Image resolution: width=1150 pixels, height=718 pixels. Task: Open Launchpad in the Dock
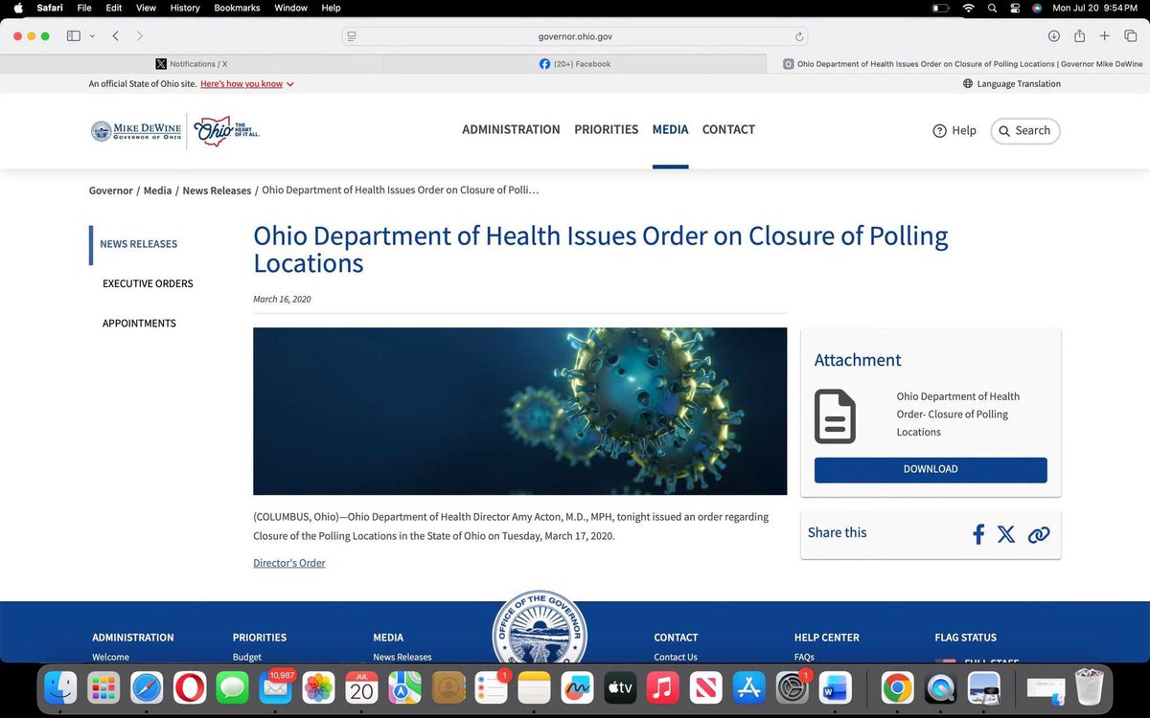pyautogui.click(x=103, y=687)
